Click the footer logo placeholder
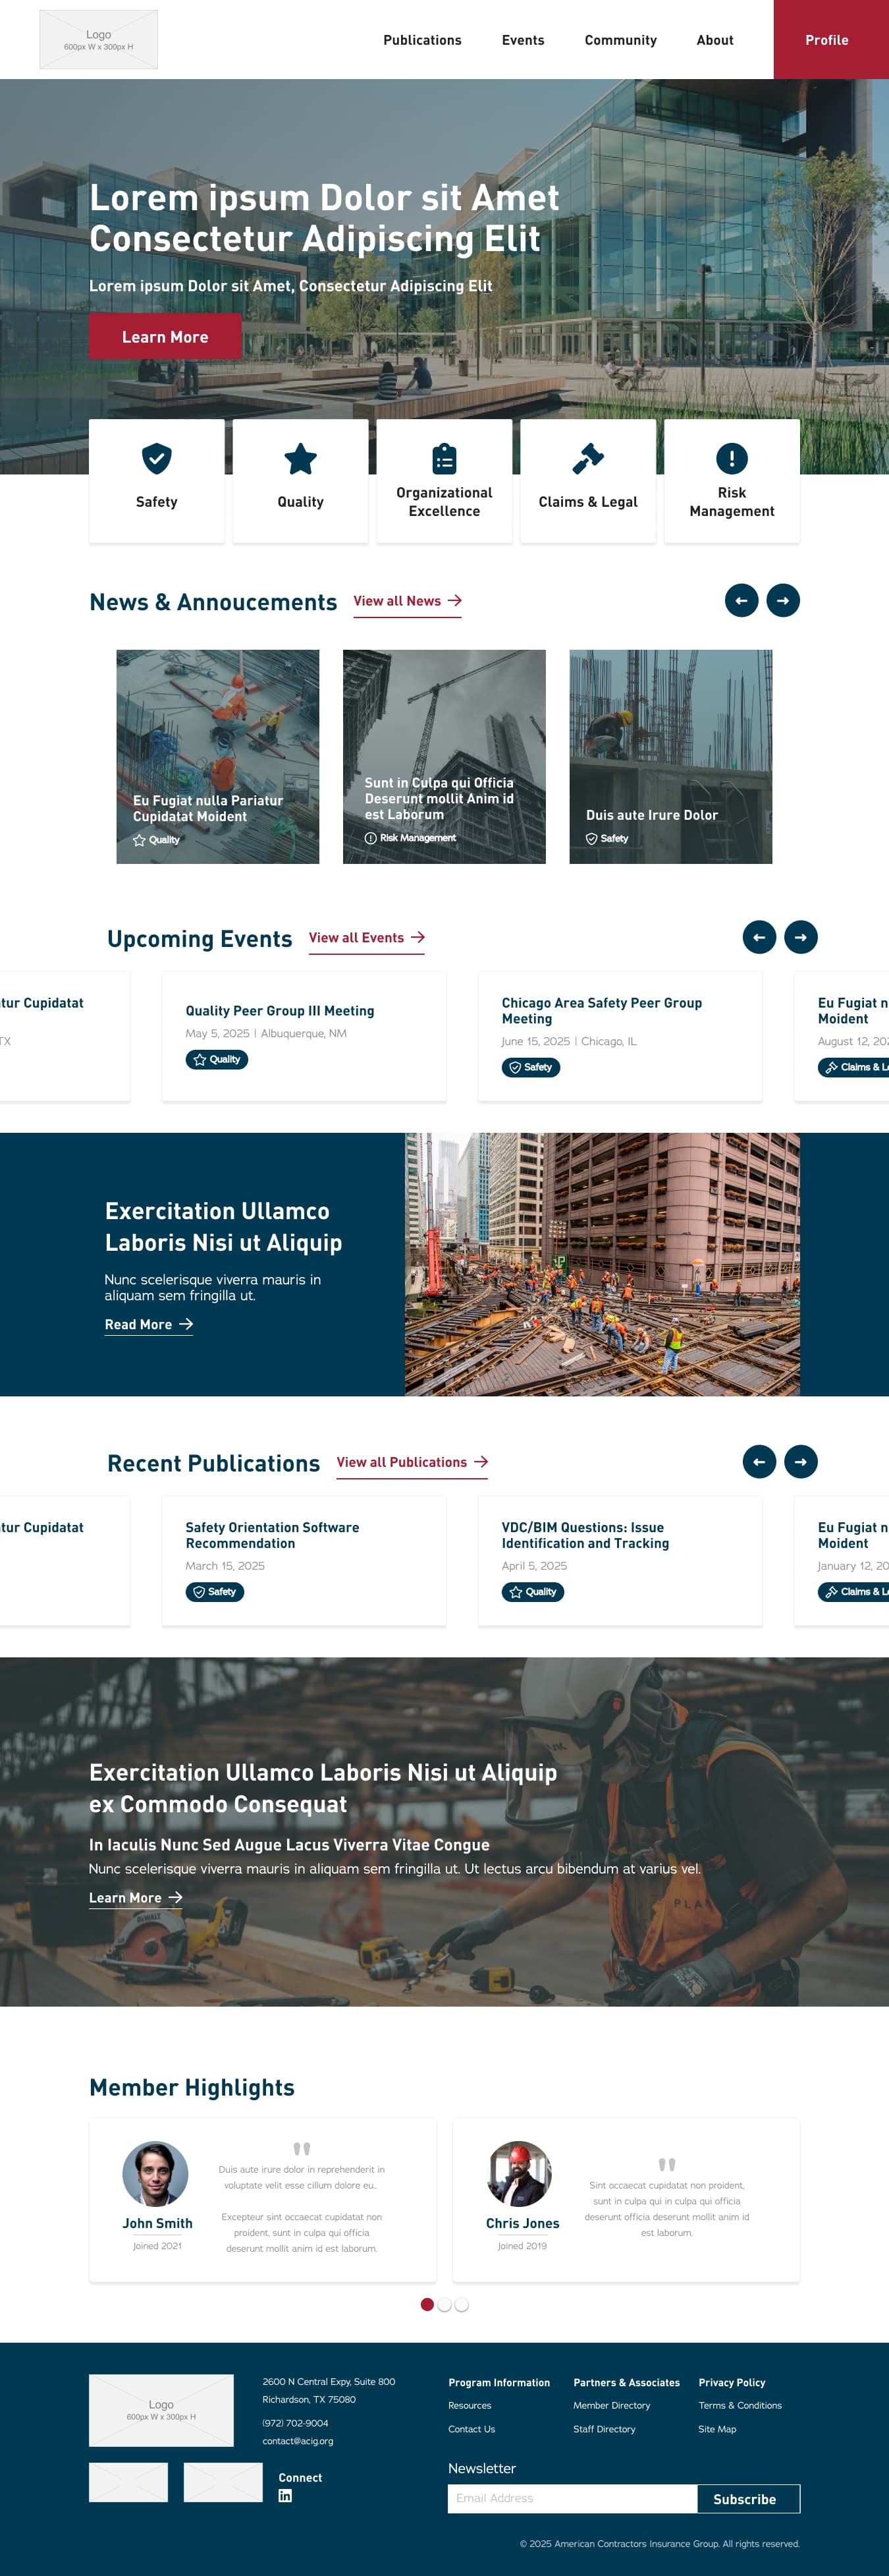889x2576 pixels. coord(161,2410)
